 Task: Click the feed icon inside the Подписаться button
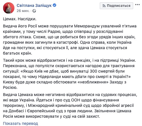[x=104, y=6]
